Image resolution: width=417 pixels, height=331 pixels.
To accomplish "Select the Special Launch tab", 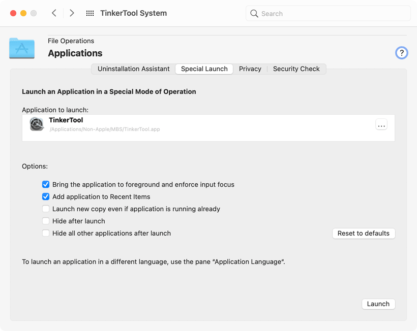I will [204, 69].
